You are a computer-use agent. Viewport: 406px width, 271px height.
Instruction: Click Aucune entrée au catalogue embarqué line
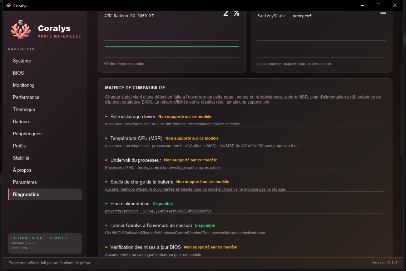click(153, 255)
